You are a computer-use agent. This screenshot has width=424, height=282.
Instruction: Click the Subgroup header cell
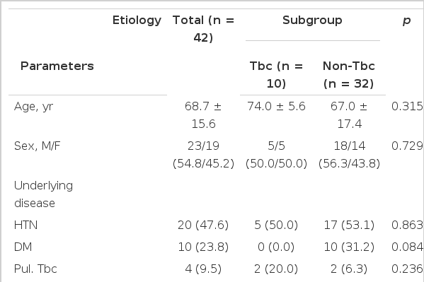(x=312, y=20)
